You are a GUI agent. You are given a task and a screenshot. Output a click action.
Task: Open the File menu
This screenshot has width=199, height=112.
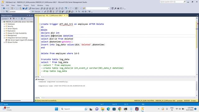click(x=2, y=5)
